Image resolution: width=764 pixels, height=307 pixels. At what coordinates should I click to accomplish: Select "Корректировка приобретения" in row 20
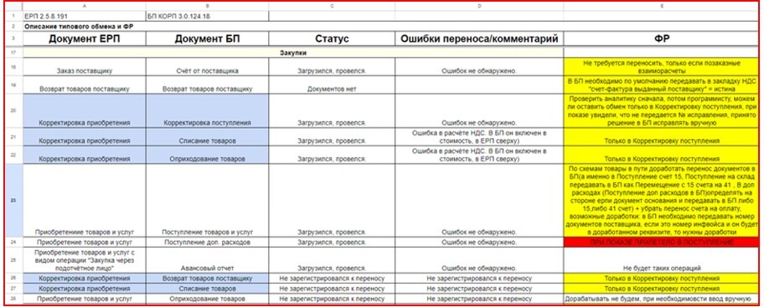[x=85, y=111]
